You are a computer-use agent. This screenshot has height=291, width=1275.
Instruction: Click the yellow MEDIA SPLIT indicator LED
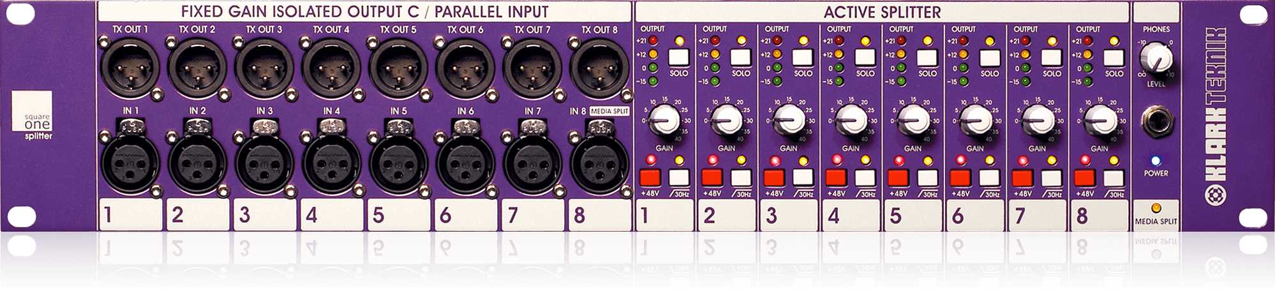[x=1156, y=209]
